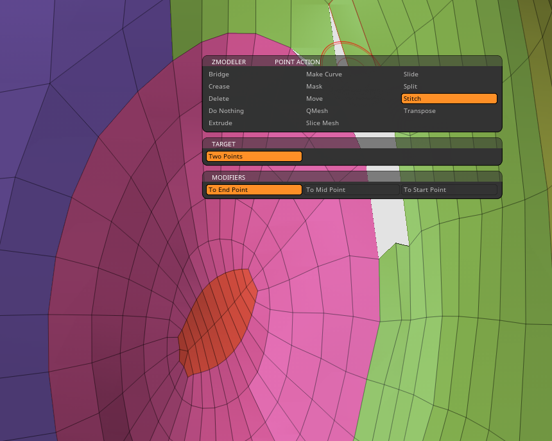Enable the To End Point modifier

tap(254, 190)
